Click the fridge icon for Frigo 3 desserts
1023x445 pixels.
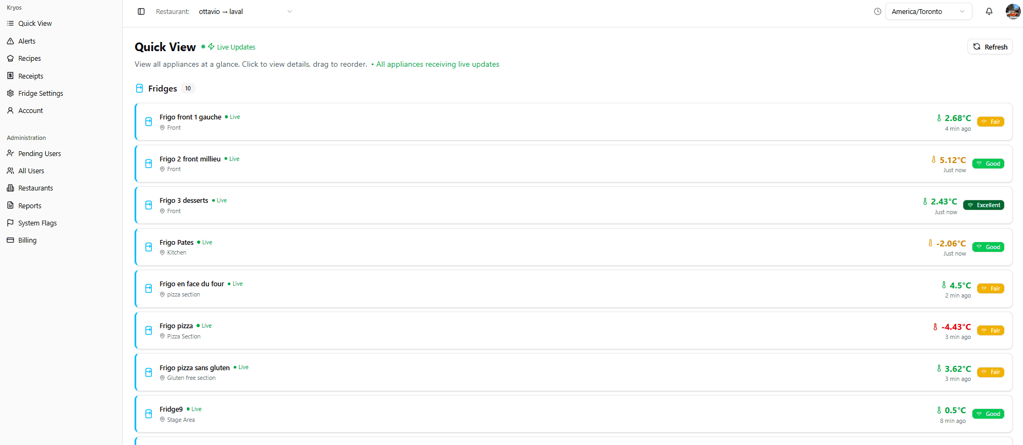(149, 206)
